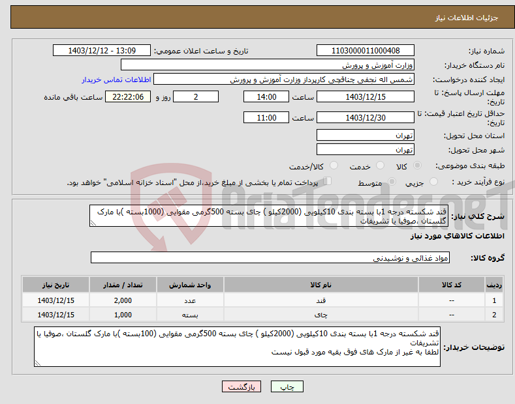Image resolution: width=515 pixels, height=404 pixels.
Task: Click the unit cell عدد
Action: [190, 300]
